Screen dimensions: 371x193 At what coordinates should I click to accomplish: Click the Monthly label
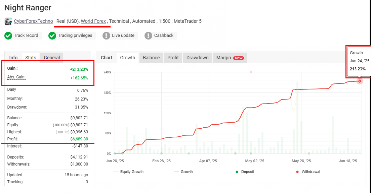(x=15, y=99)
